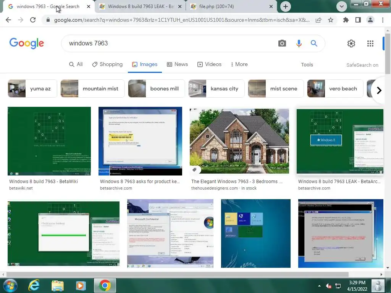The image size is (391, 293).
Task: Close the 'file.php (100×74)' tab
Action: click(x=271, y=6)
